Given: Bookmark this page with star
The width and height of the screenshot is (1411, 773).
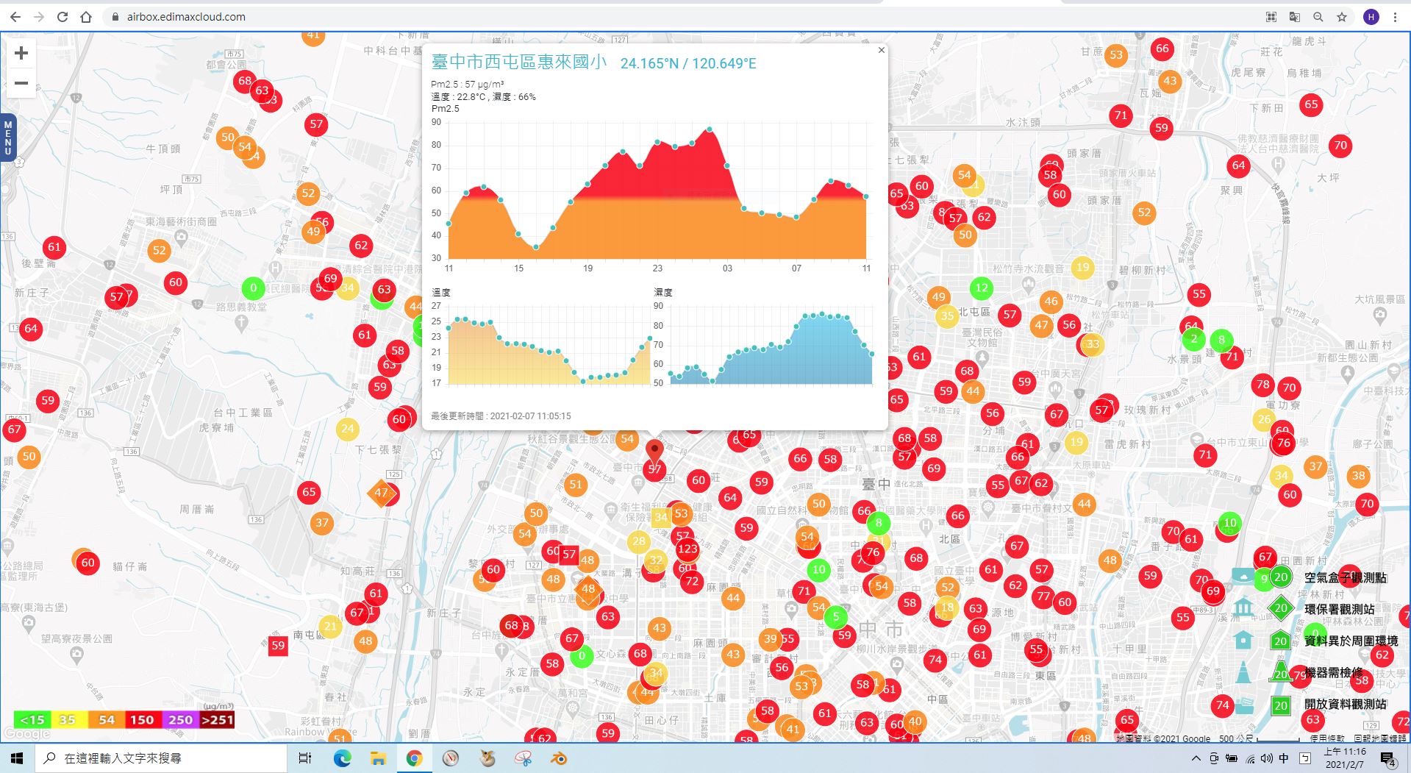Looking at the screenshot, I should pyautogui.click(x=1342, y=16).
